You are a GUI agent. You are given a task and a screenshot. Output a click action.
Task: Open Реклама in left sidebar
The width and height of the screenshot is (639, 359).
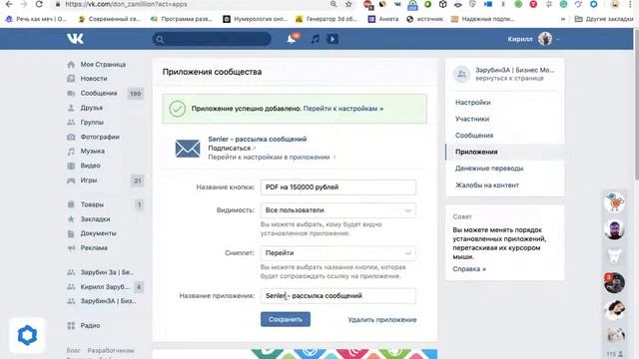(x=94, y=248)
